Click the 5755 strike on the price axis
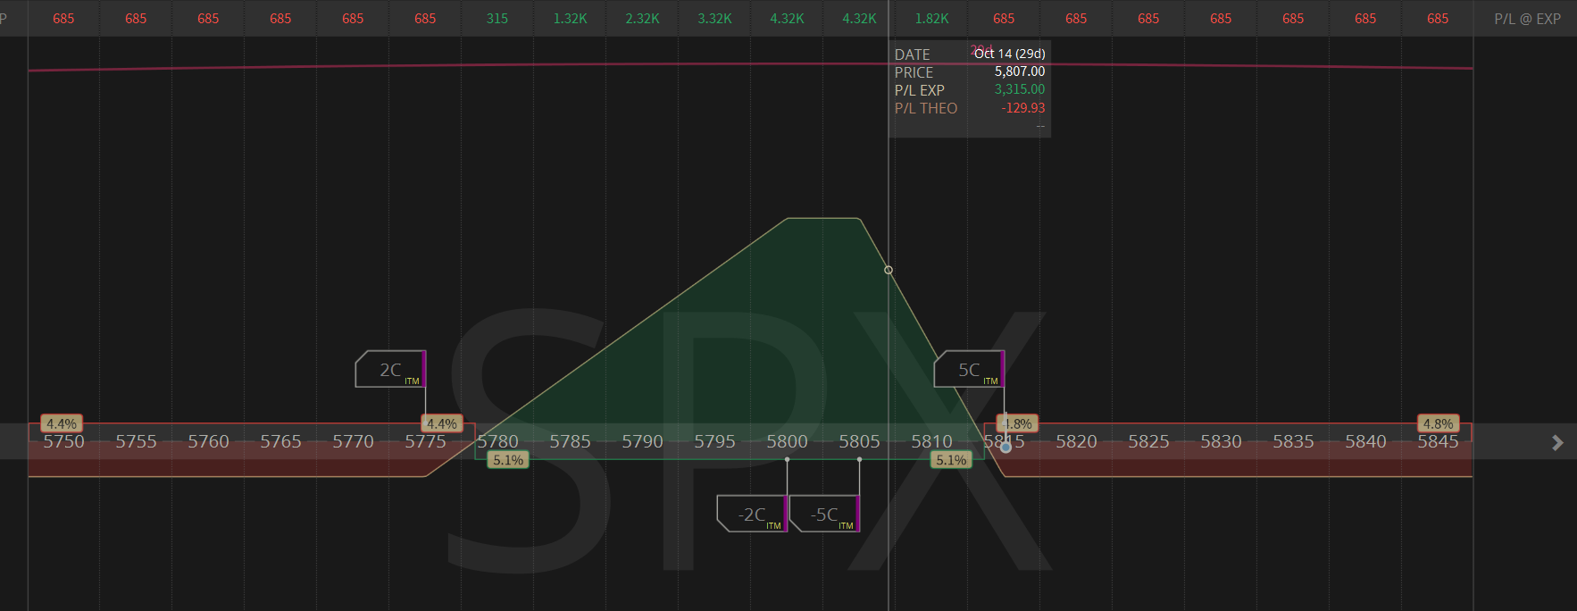This screenshot has width=1577, height=611. tap(136, 441)
